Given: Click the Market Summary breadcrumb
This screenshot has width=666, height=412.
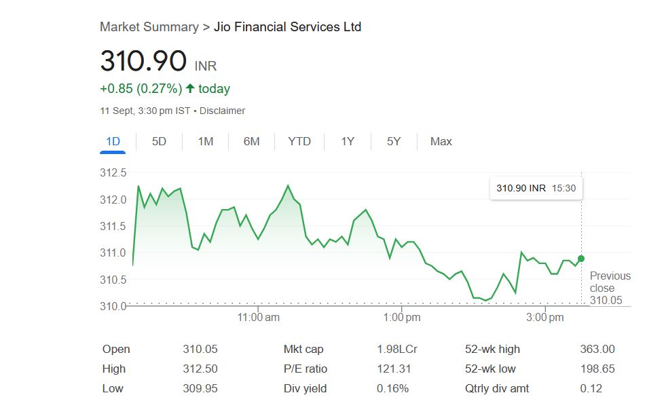Looking at the screenshot, I should point(149,27).
